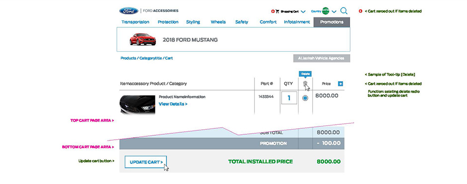Image resolution: width=467 pixels, height=184 pixels.
Task: Click the Delete tooltip label
Action: point(306,74)
